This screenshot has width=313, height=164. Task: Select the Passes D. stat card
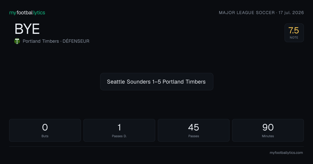pos(119,130)
